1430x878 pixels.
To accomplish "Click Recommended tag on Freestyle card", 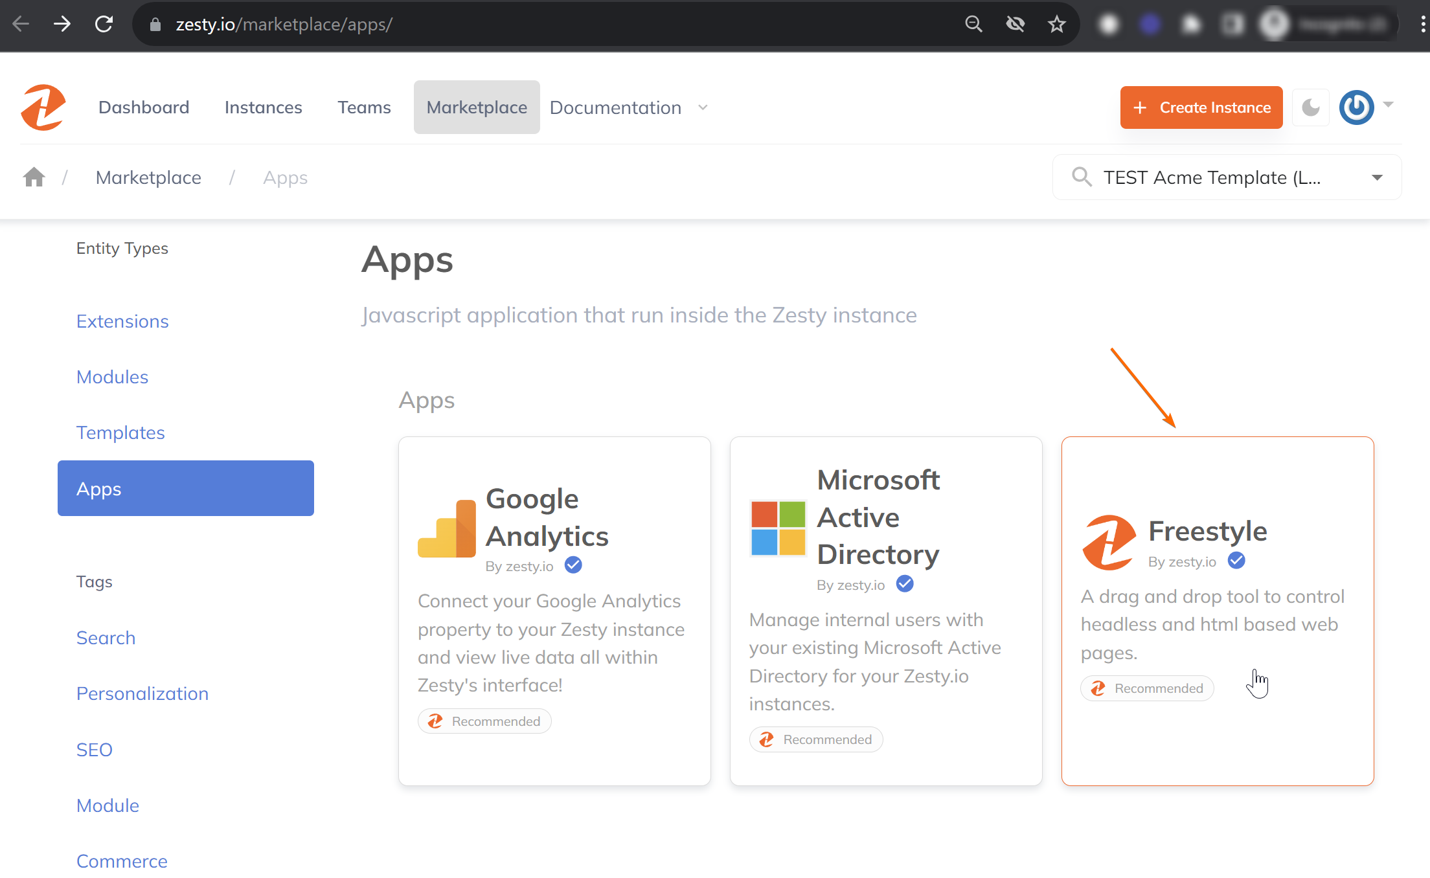I will 1147,688.
